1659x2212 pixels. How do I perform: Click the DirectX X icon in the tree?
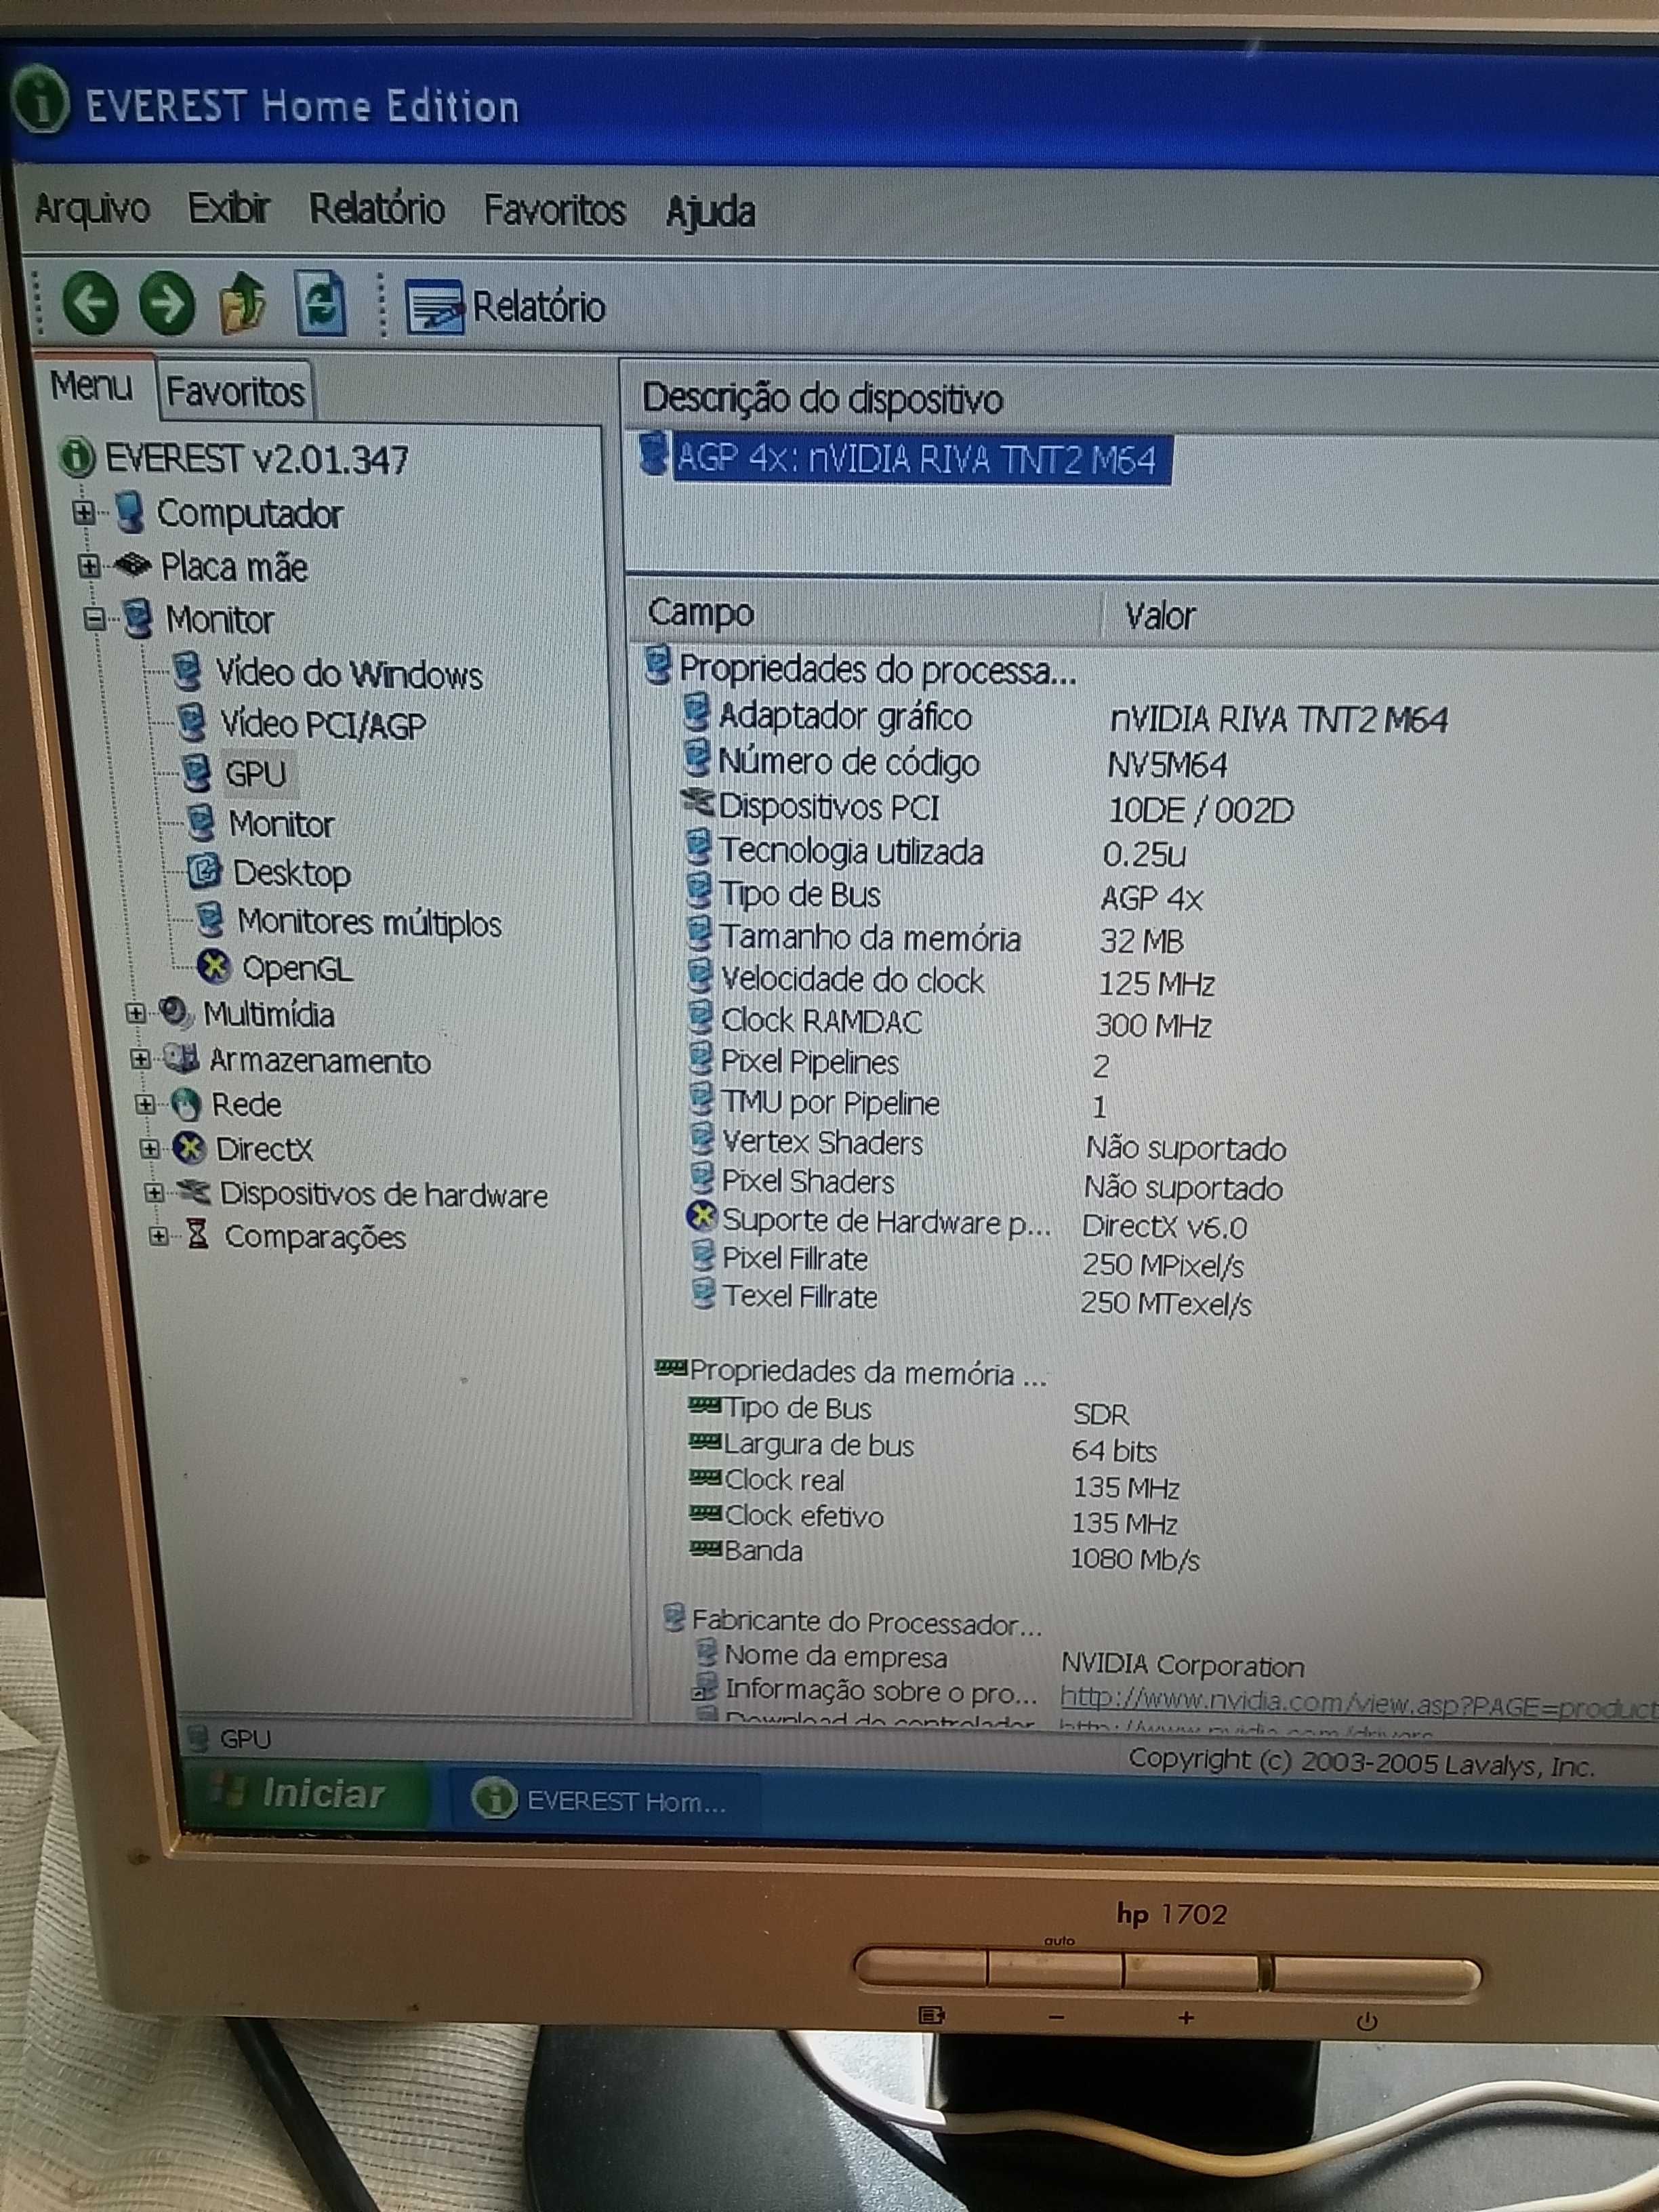(190, 1148)
